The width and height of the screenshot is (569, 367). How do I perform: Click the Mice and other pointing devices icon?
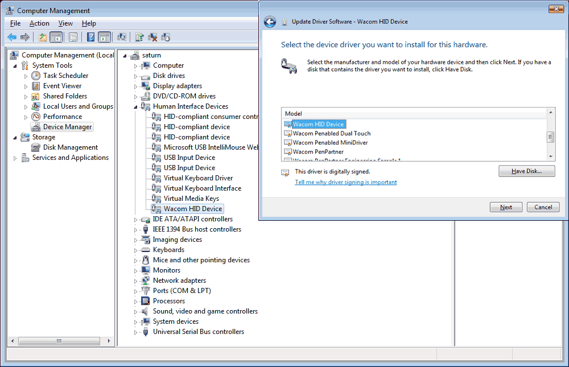146,260
